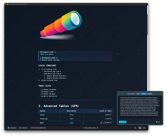Click the telescope image
The height and width of the screenshot is (136, 166).
tap(60, 25)
